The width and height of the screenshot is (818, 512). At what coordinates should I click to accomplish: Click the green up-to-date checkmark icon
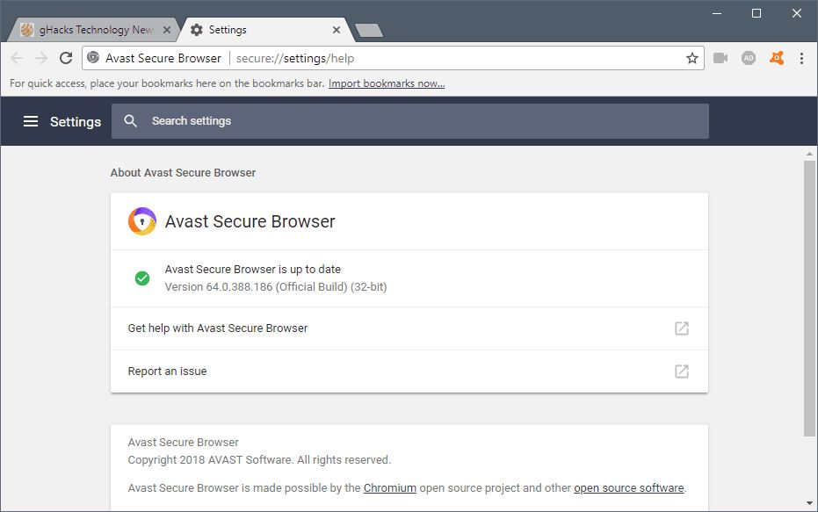point(141,278)
